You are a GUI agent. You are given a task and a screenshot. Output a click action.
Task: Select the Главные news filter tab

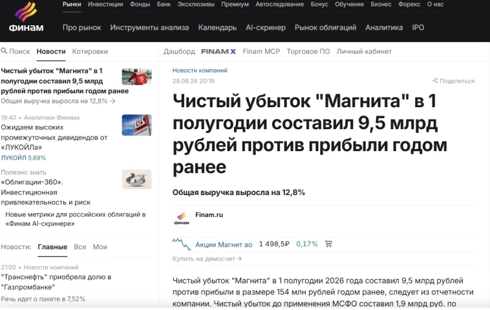pyautogui.click(x=52, y=247)
